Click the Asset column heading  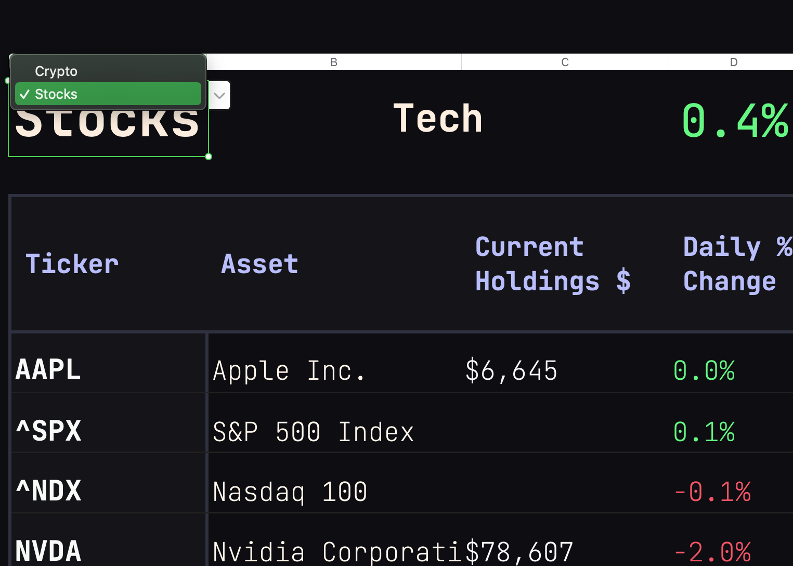click(x=260, y=264)
